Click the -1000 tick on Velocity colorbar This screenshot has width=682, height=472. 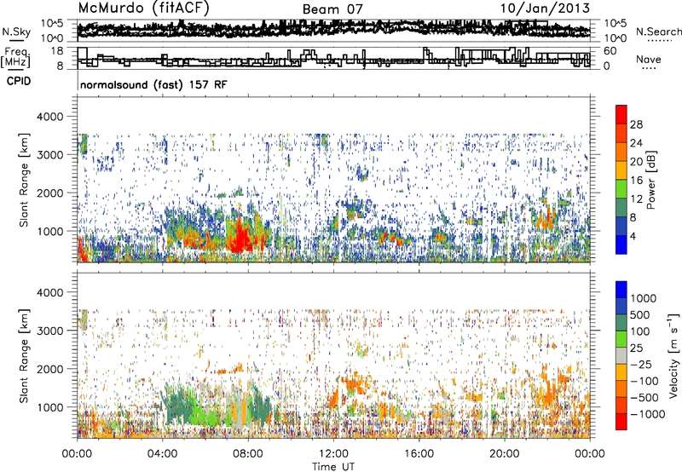[648, 414]
